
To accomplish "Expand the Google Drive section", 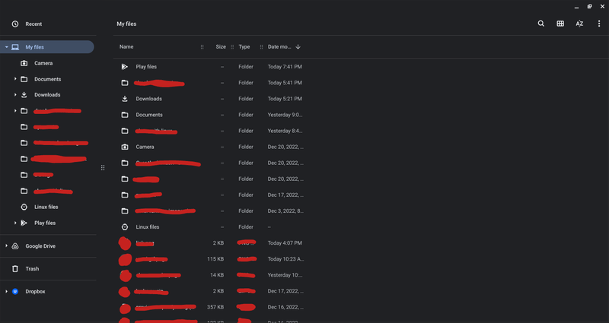I will pos(6,246).
